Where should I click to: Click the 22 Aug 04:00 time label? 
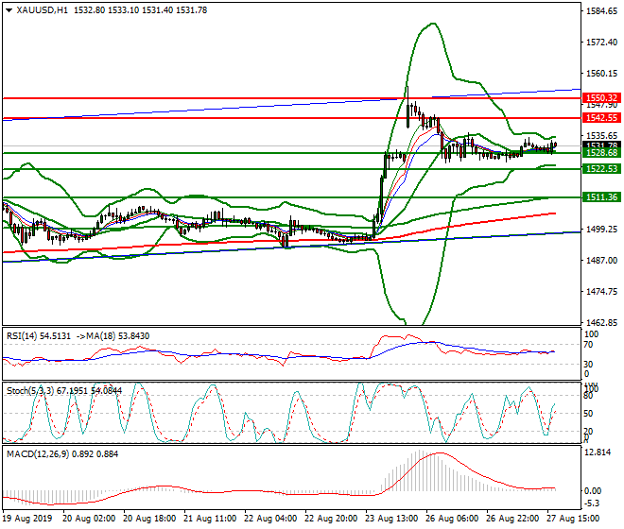(x=270, y=519)
